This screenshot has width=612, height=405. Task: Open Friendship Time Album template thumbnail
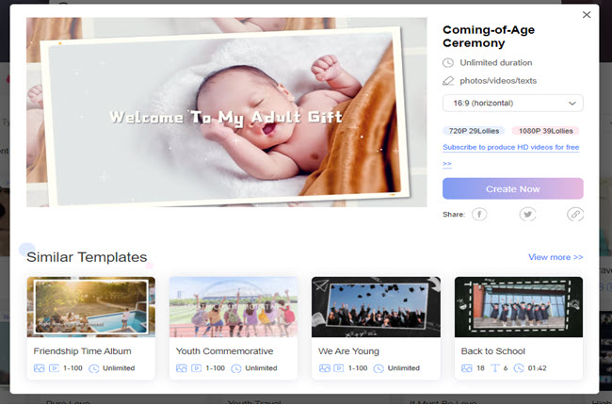[x=90, y=307]
